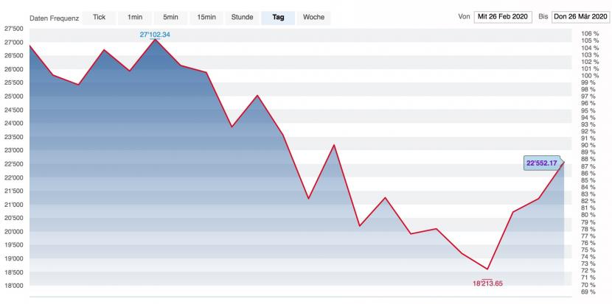612x304 pixels.
Task: Open the Von start date field
Action: (x=503, y=17)
